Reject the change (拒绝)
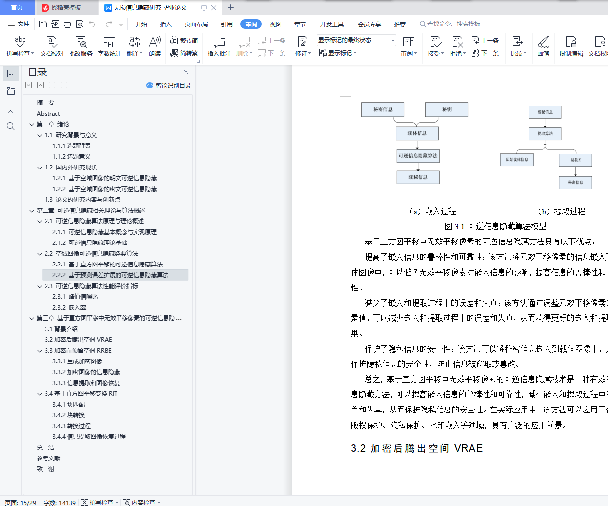Viewport: 608px width, 506px height. point(458,46)
